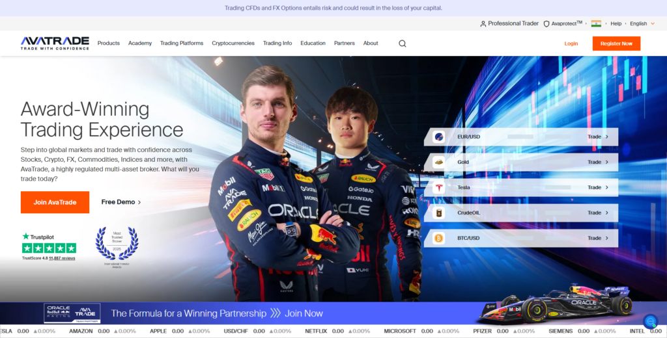Open the chat support bubble icon
This screenshot has width=667, height=338.
[x=649, y=321]
